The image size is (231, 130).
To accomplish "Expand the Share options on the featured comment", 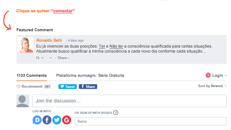I will coord(63,58).
